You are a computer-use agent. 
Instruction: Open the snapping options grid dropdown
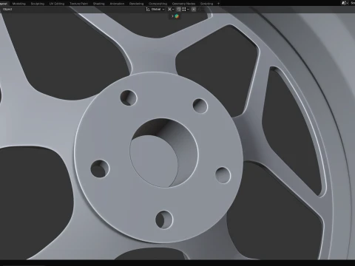[x=186, y=9]
